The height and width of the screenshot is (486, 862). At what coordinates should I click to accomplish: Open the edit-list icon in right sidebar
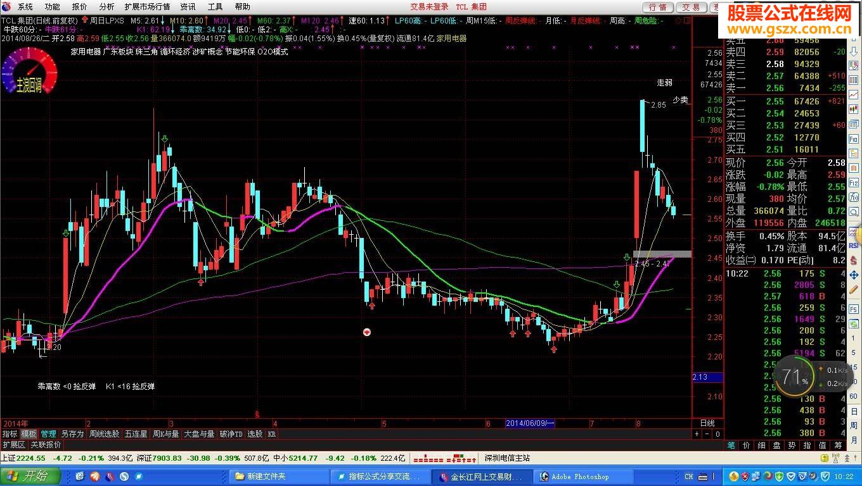click(x=853, y=65)
